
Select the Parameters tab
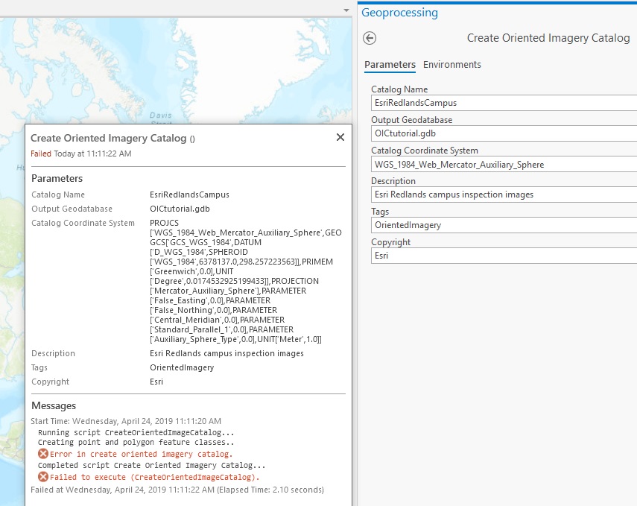coord(390,65)
